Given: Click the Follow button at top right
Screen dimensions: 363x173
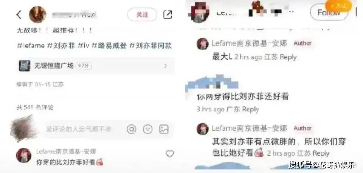Looking at the screenshot, I should (329, 13).
